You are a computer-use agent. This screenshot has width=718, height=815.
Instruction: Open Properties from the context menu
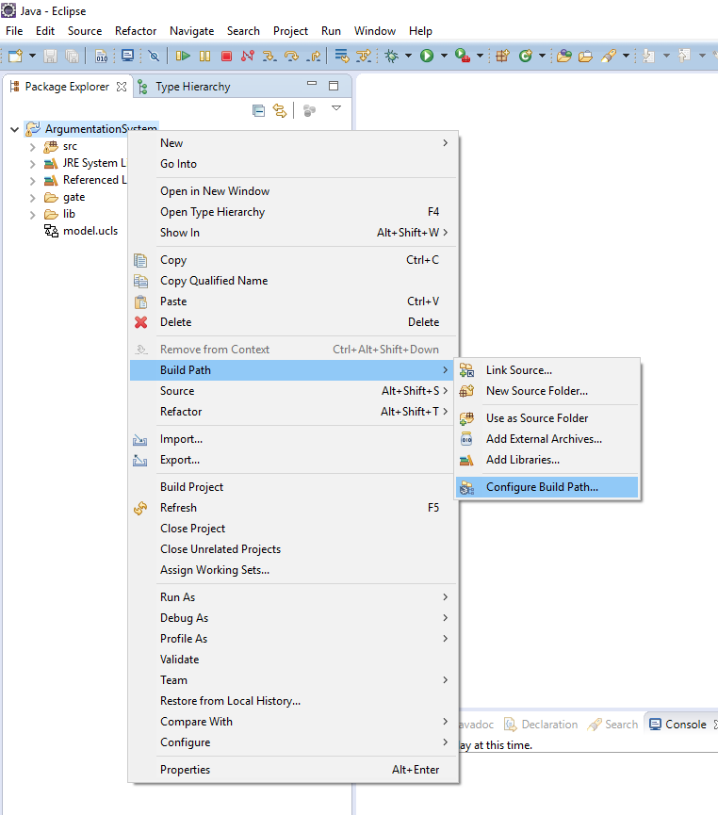click(x=293, y=770)
